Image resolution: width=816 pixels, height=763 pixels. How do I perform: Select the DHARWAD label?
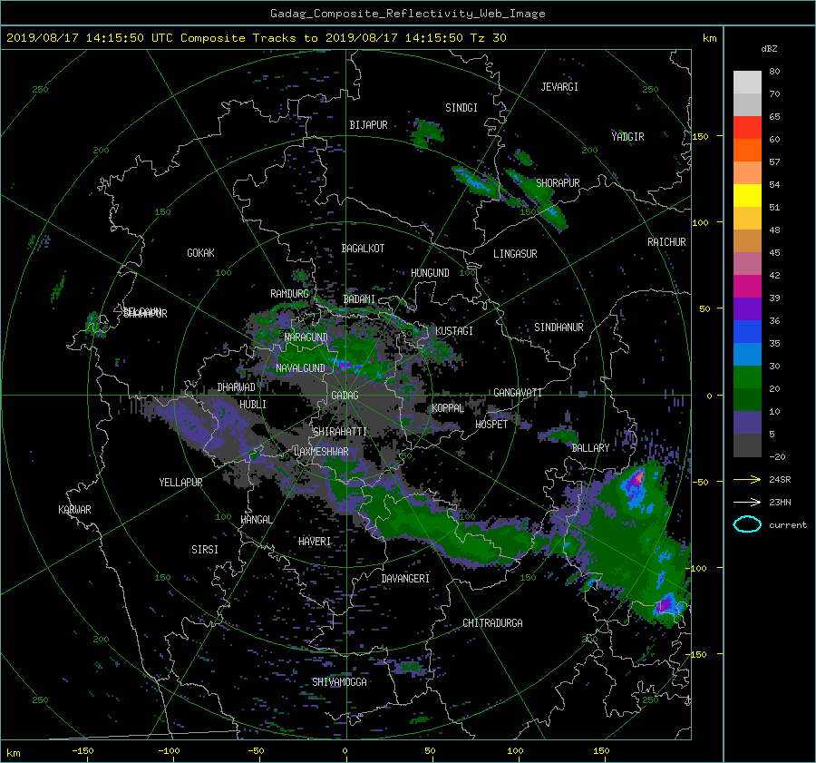[x=237, y=387]
